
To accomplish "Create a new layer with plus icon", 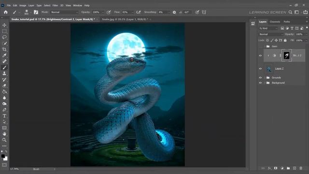I will [x=295, y=168].
